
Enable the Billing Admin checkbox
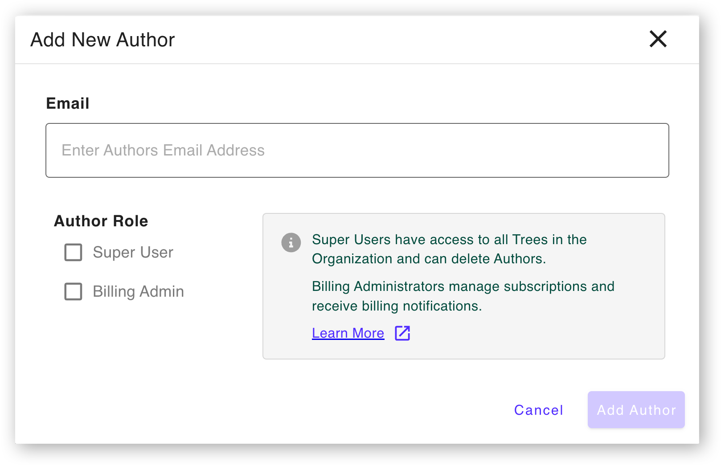[x=74, y=291]
